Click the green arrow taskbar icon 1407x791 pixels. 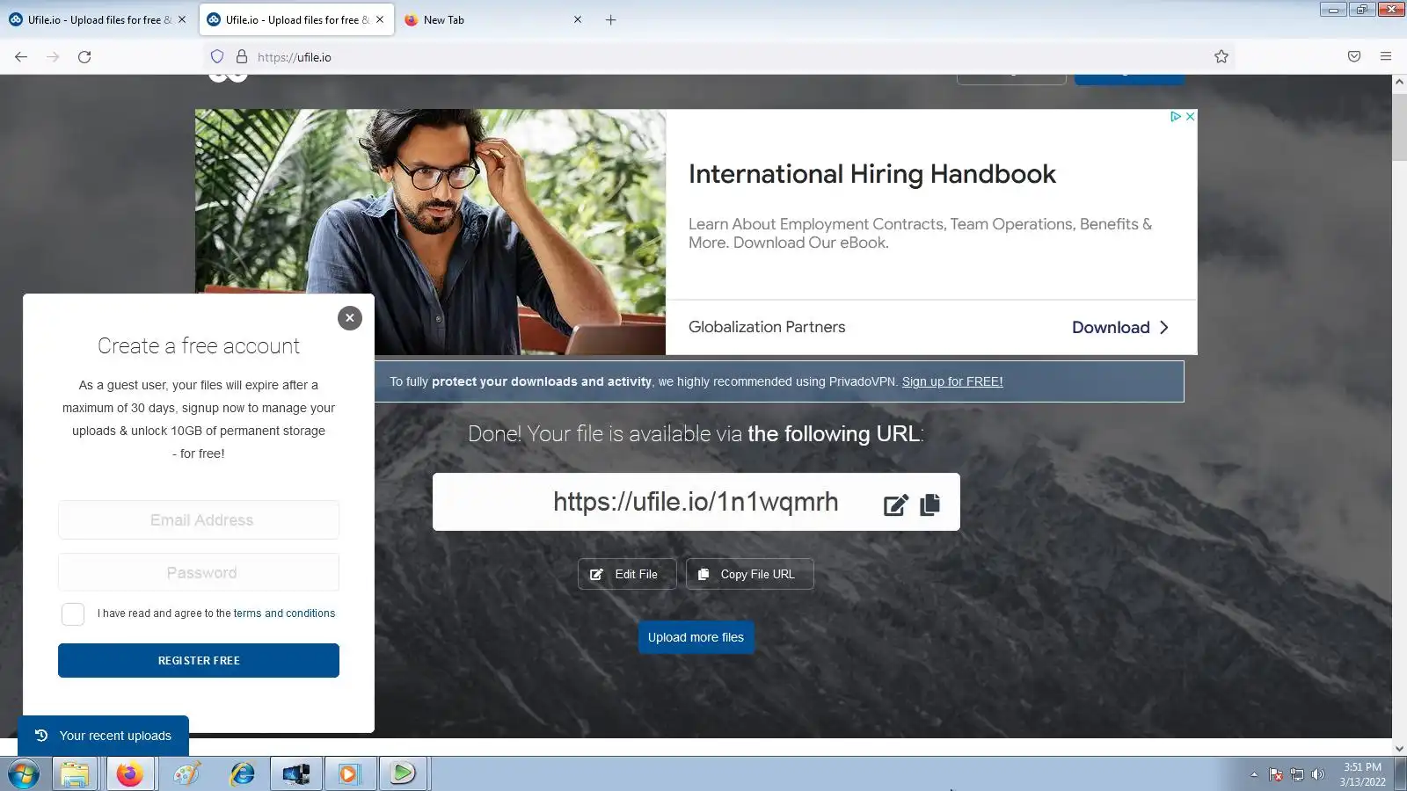pos(403,774)
